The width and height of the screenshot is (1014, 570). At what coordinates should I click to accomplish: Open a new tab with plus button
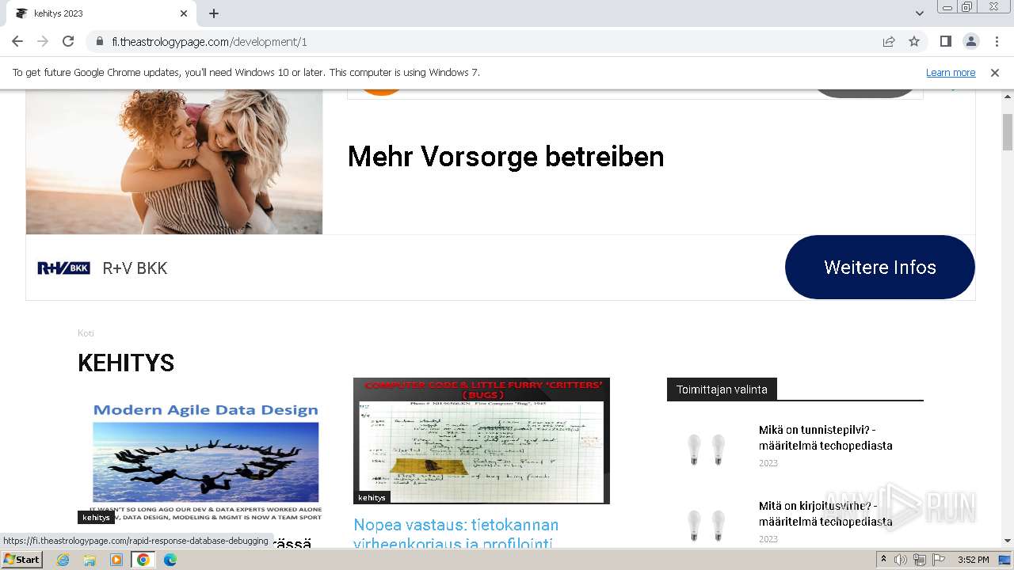(x=214, y=13)
